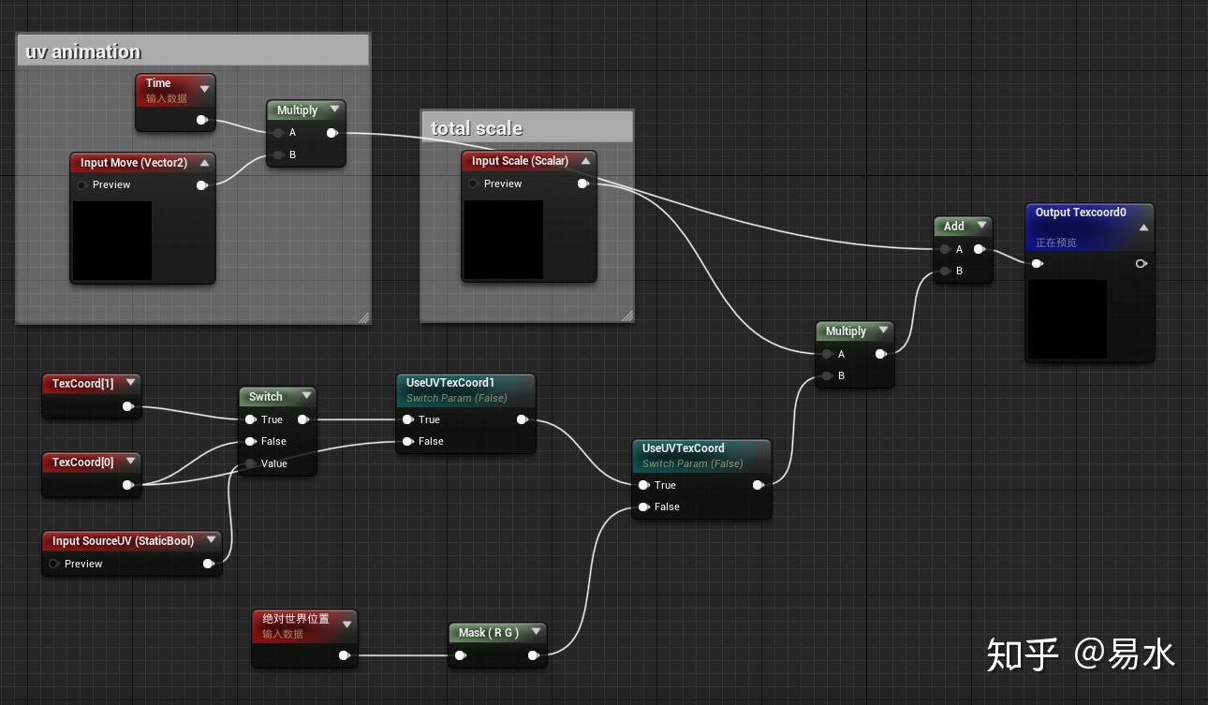This screenshot has height=705, width=1208.
Task: Toggle Preview on Input SourceUV (StaticBool) node
Action: coord(53,564)
